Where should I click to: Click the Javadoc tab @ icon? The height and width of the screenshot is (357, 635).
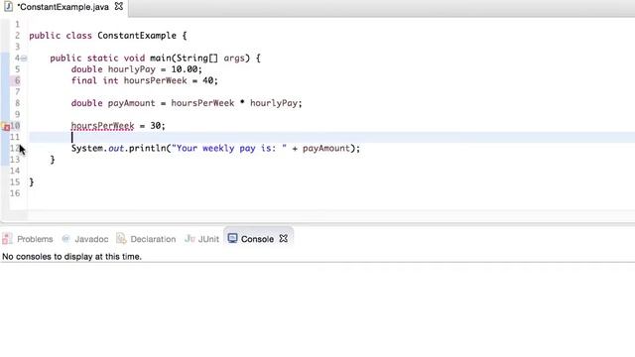click(65, 239)
